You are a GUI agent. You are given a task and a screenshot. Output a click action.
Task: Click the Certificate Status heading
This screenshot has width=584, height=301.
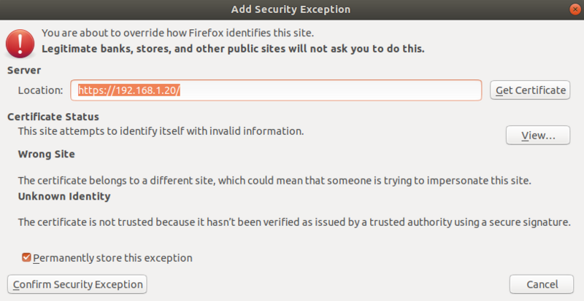(x=53, y=117)
